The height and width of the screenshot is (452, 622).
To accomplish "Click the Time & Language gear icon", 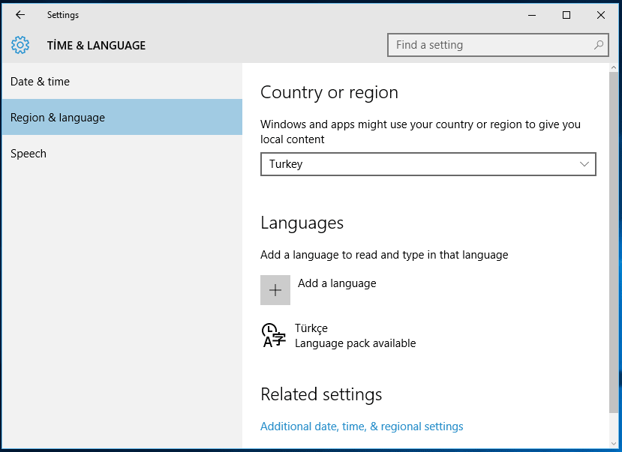I will (20, 45).
